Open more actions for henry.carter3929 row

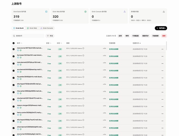[162, 114]
